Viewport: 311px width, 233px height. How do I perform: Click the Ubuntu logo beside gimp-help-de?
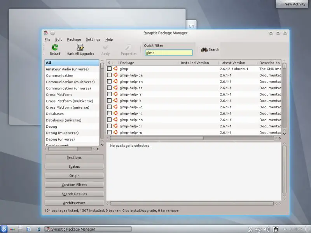[115, 75]
